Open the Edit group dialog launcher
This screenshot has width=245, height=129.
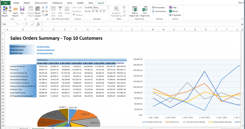pyautogui.click(x=48, y=19)
